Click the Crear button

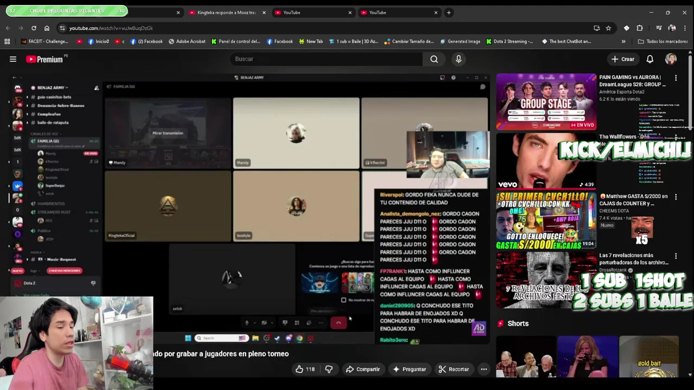(622, 59)
